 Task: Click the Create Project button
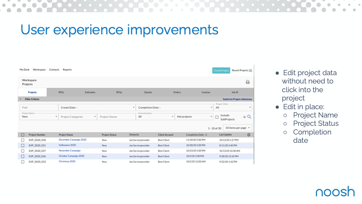click(x=221, y=71)
